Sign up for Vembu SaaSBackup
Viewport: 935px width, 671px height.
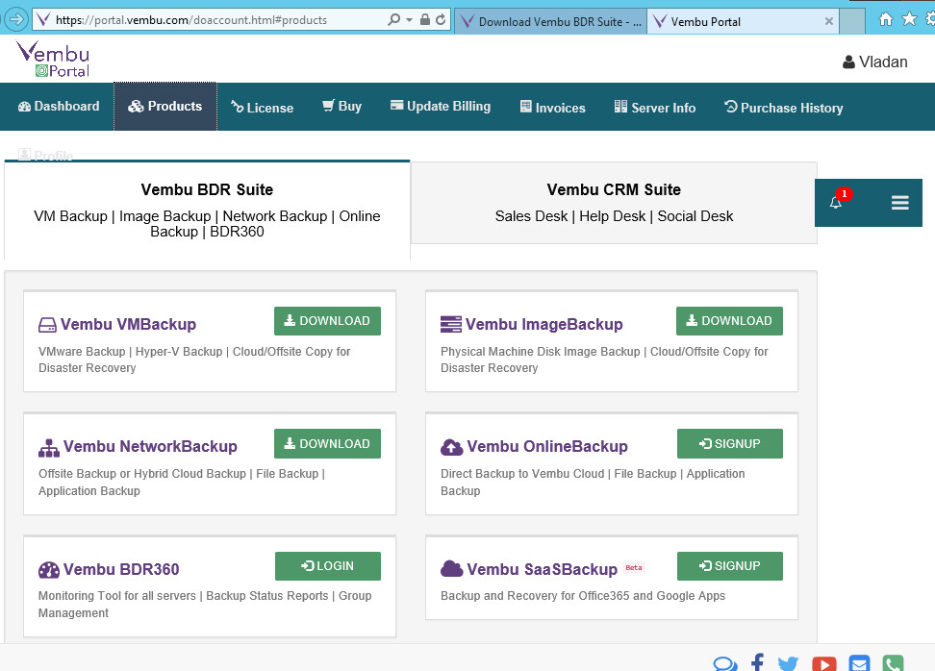[x=730, y=565]
